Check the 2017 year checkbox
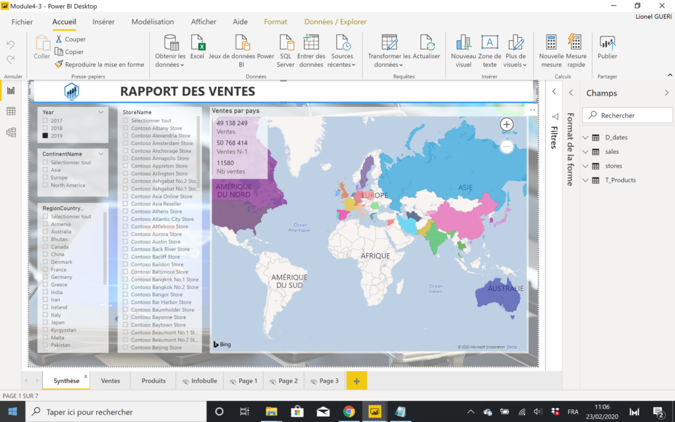Viewport: 675px width, 422px height. click(45, 121)
